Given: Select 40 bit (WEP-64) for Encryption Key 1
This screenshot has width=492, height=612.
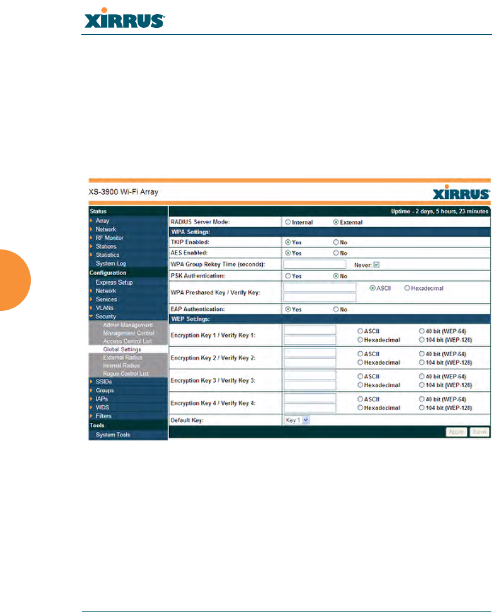Looking at the screenshot, I should (421, 331).
